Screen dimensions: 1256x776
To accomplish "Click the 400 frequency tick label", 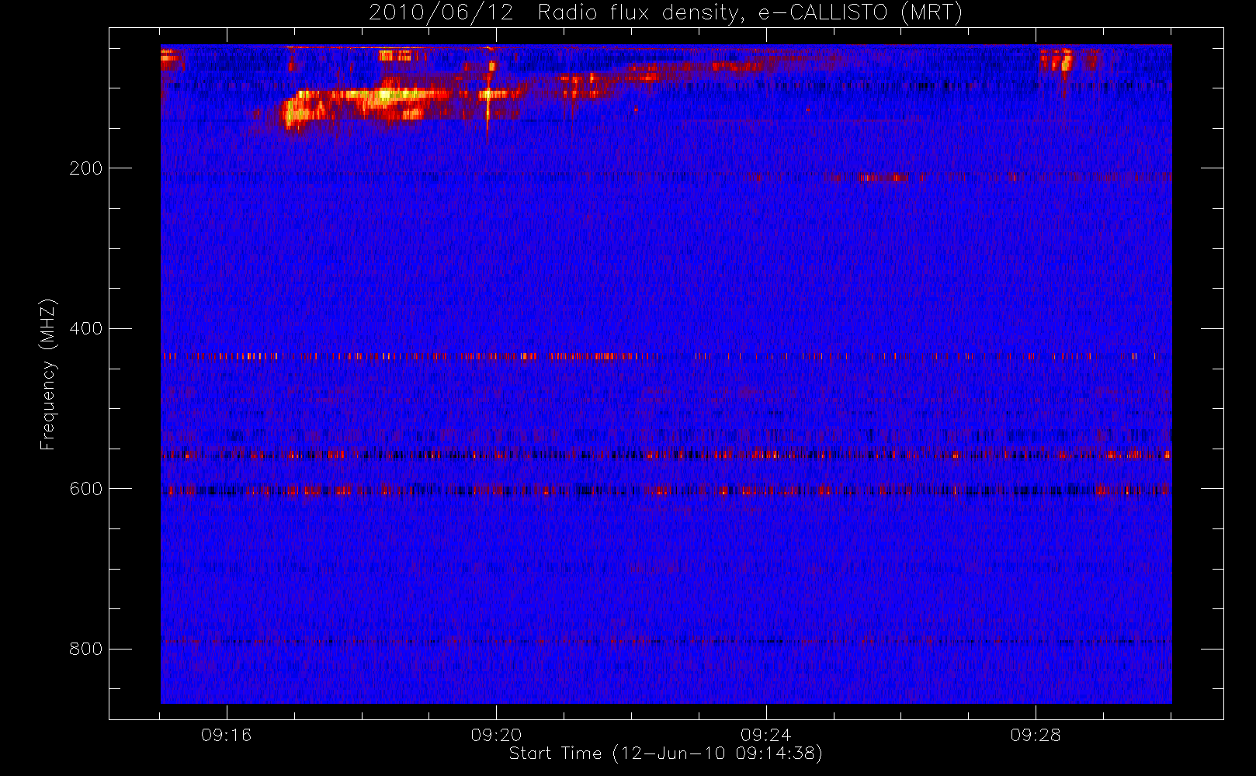I will click(x=85, y=328).
